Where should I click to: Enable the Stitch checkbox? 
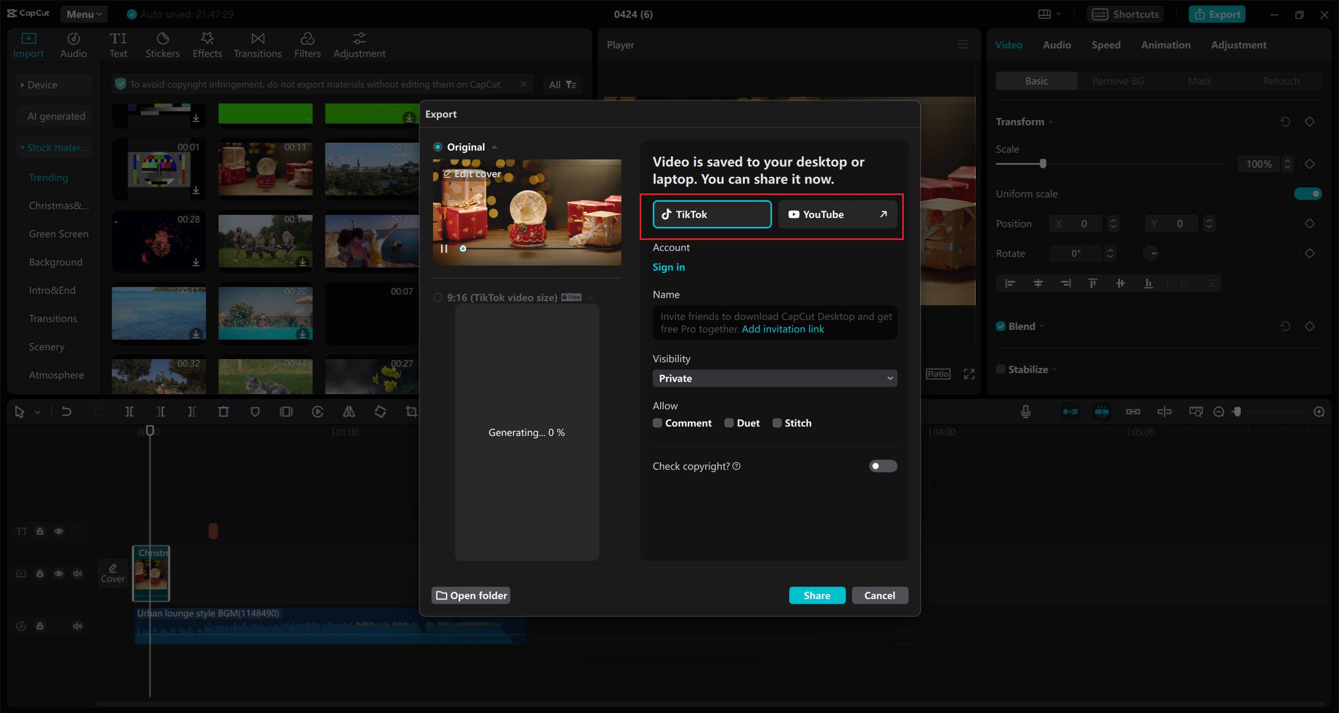click(x=777, y=423)
